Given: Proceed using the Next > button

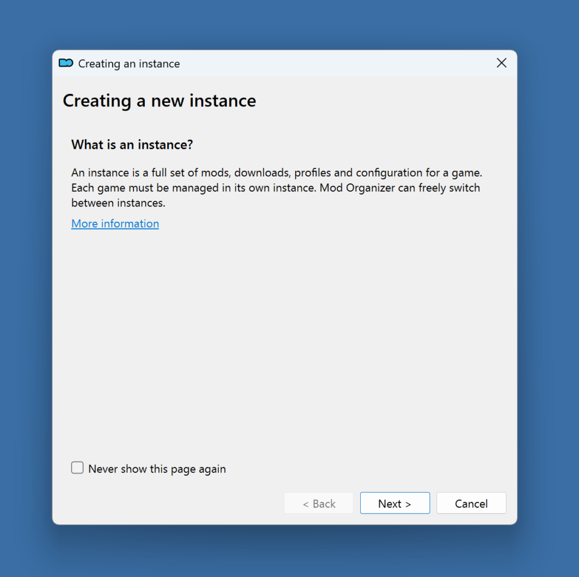Looking at the screenshot, I should 395,503.
